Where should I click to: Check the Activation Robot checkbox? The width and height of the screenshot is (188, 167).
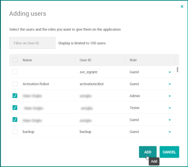[15, 84]
